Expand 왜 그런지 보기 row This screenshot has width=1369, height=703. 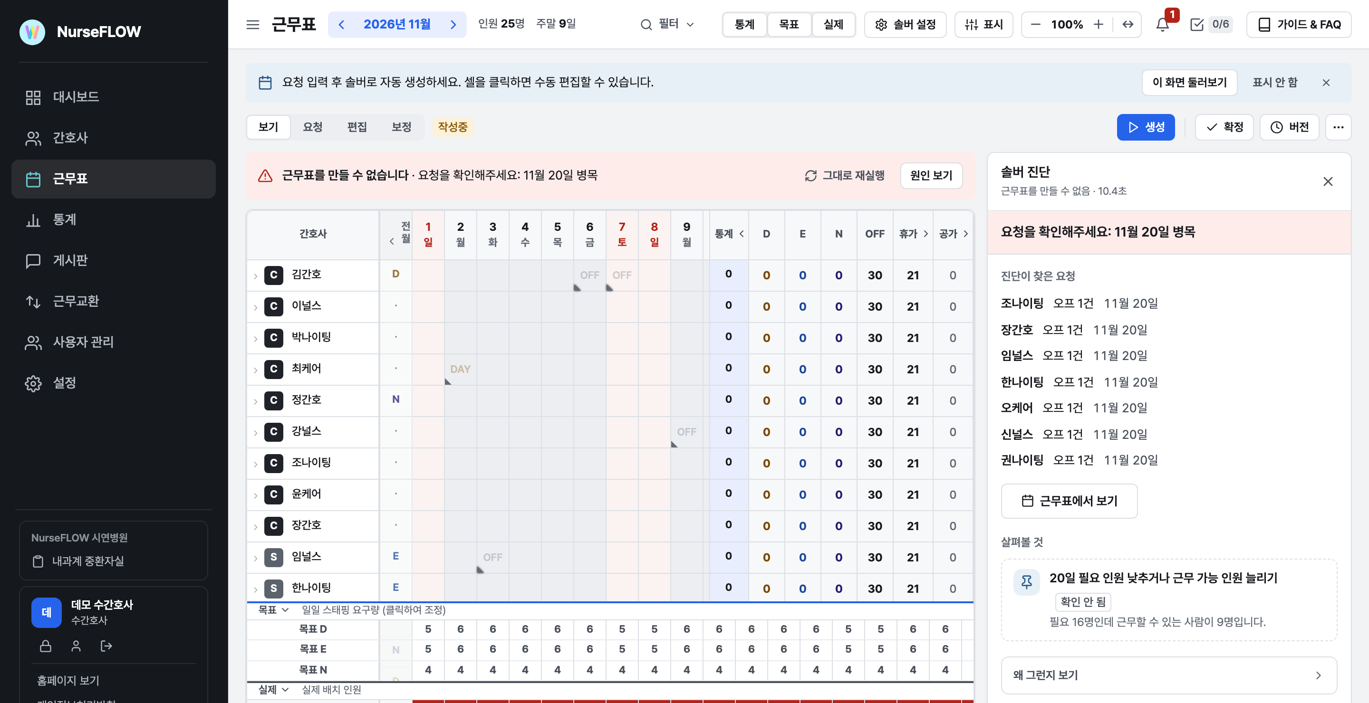1169,675
